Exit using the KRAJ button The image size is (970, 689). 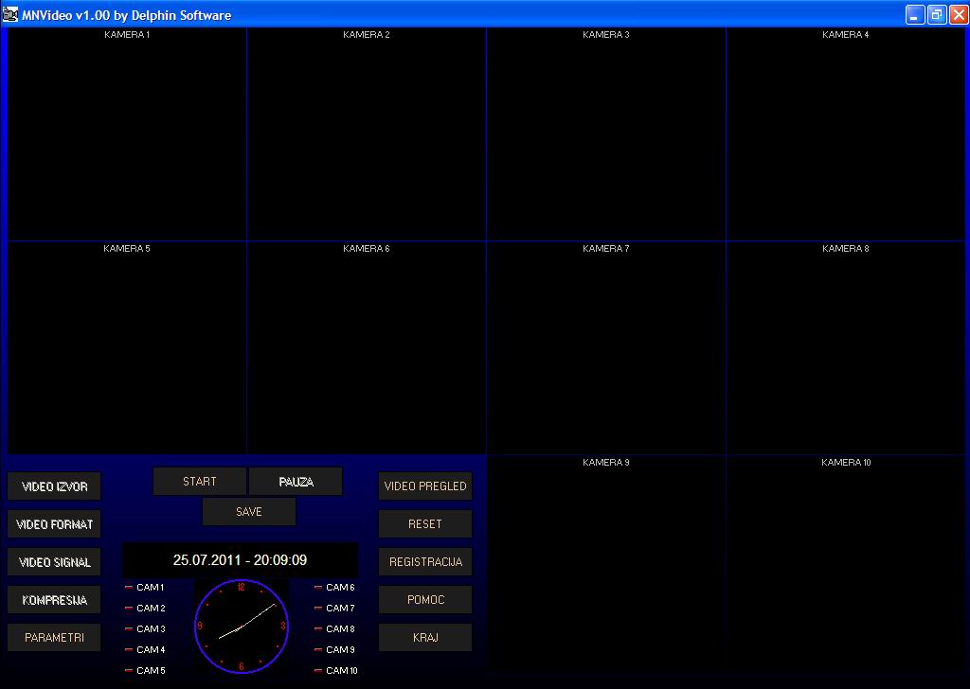point(425,637)
